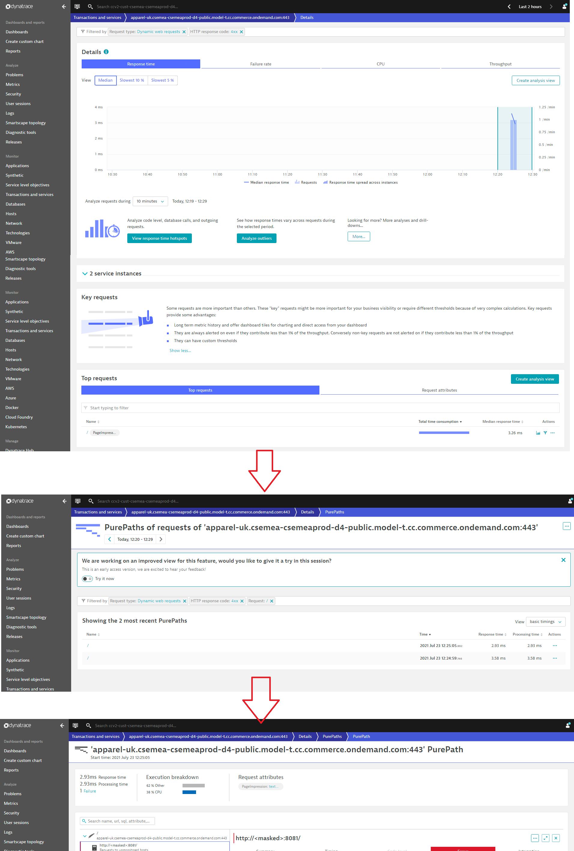Screen dimensions: 574x851
Task: Open the '1 Failure' link on the PurePath summary
Action: point(90,791)
